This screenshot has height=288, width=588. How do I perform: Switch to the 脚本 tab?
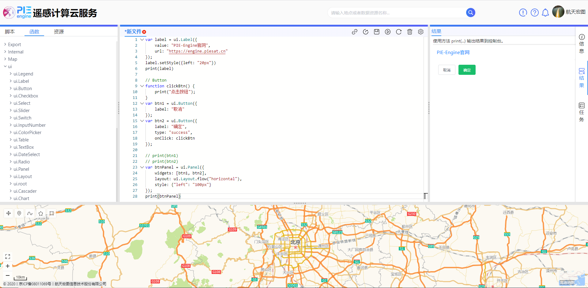(x=10, y=32)
